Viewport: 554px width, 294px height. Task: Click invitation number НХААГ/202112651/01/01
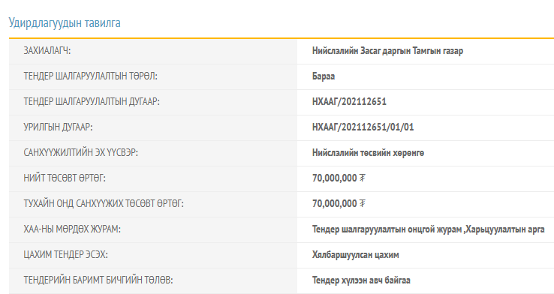[x=363, y=127]
